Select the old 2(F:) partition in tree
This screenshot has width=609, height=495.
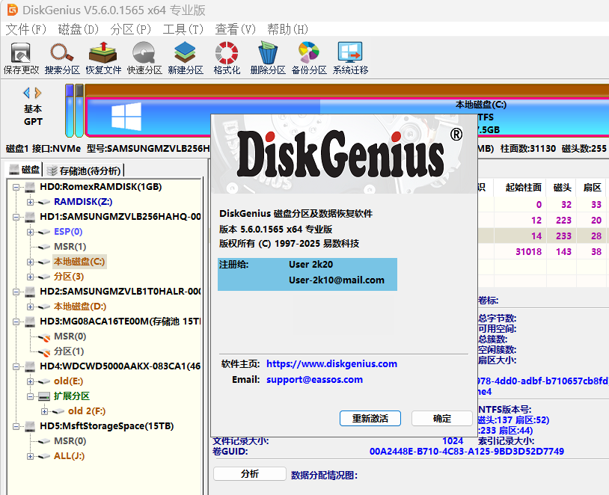tap(87, 411)
